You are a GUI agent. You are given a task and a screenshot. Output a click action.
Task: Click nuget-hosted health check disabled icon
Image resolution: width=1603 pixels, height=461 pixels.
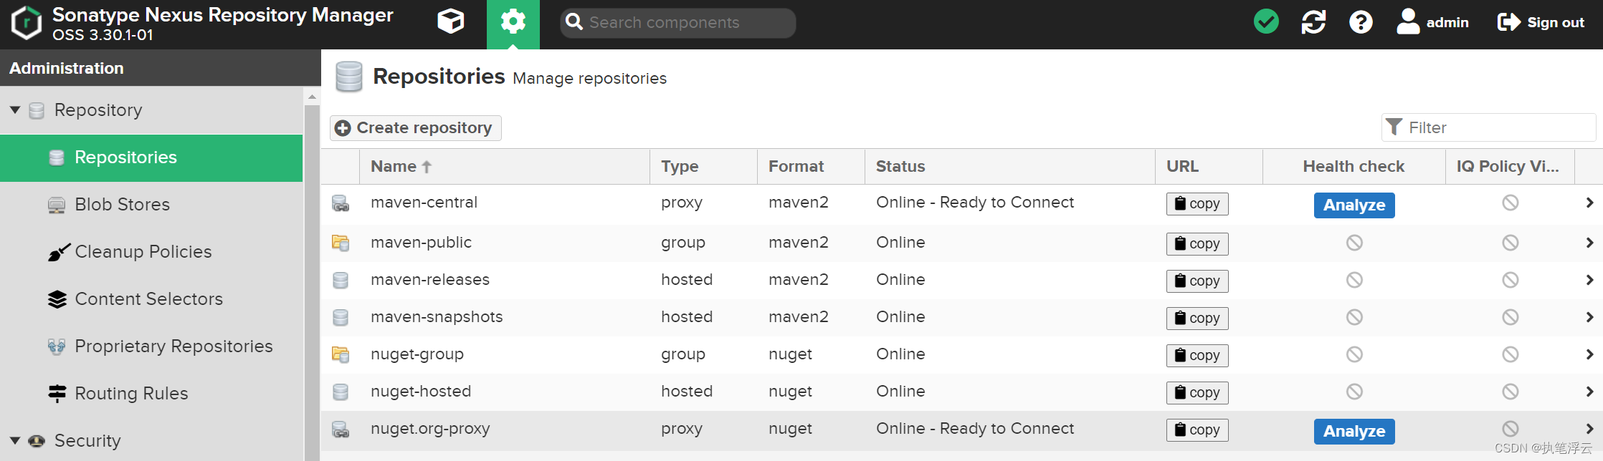pyautogui.click(x=1354, y=392)
